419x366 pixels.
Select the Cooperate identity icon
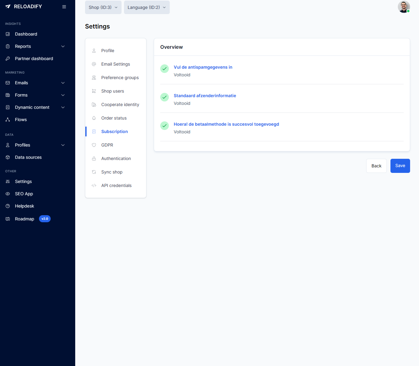(94, 105)
